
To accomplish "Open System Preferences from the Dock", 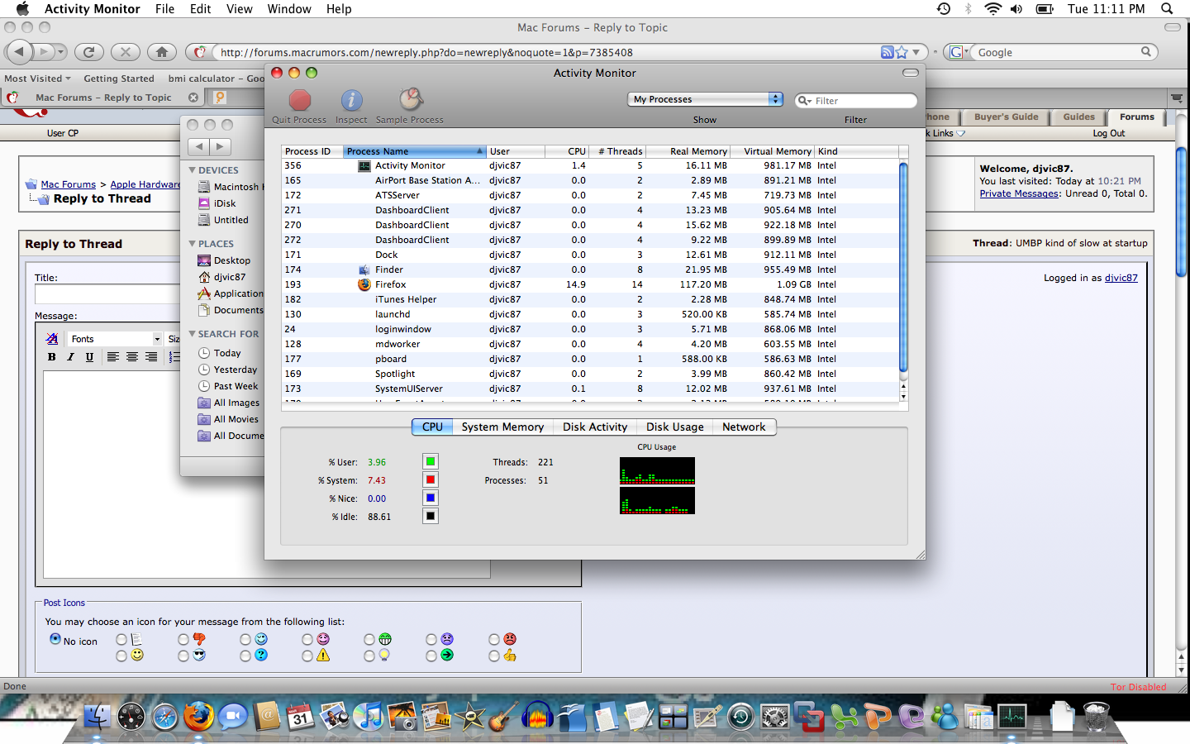I will 774,716.
